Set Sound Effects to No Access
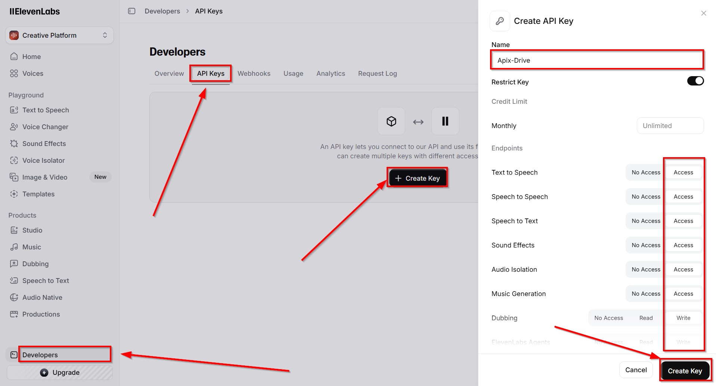Viewport: 716px width, 386px height. coord(645,245)
